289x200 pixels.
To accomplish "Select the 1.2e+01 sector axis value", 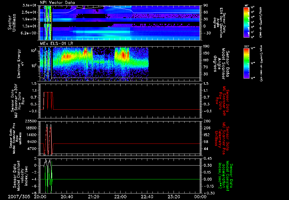I will pyautogui.click(x=29, y=26).
